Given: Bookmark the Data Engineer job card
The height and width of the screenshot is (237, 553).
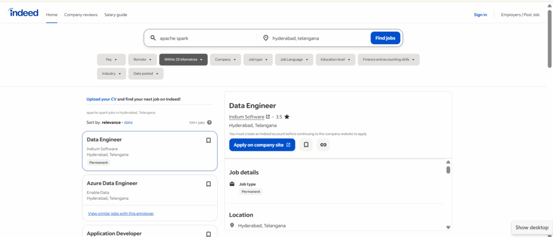Looking at the screenshot, I should point(208,141).
